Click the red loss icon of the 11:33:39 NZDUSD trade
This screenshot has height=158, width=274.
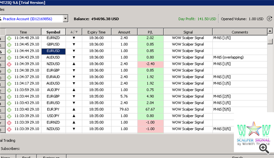[9, 129]
